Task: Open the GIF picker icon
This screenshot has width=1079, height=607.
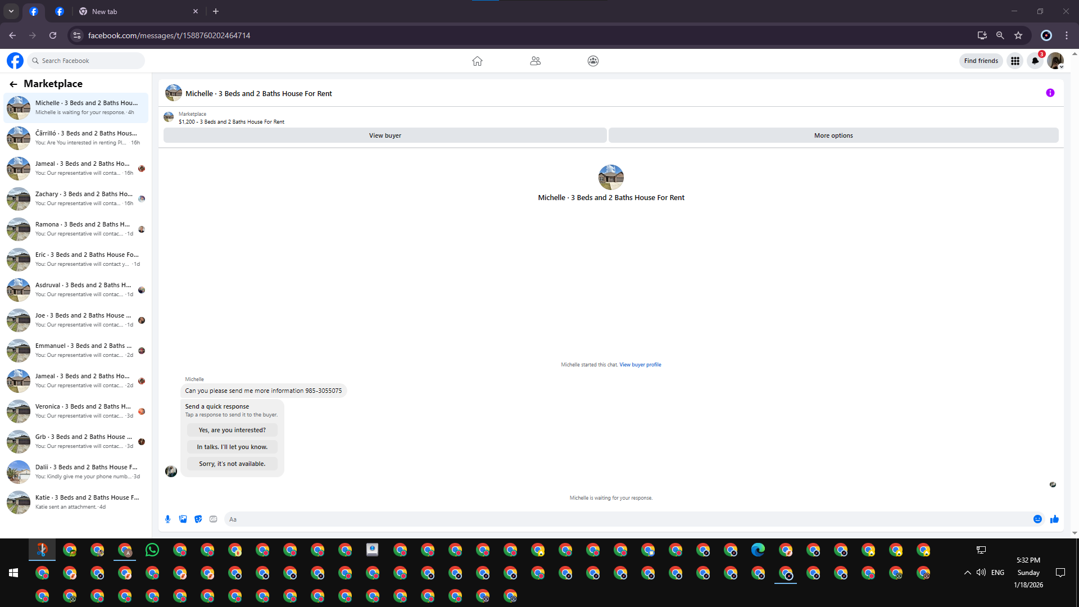Action: click(x=213, y=519)
